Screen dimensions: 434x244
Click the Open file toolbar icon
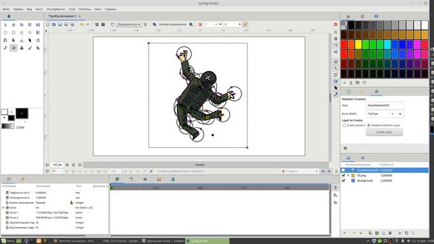54,24
